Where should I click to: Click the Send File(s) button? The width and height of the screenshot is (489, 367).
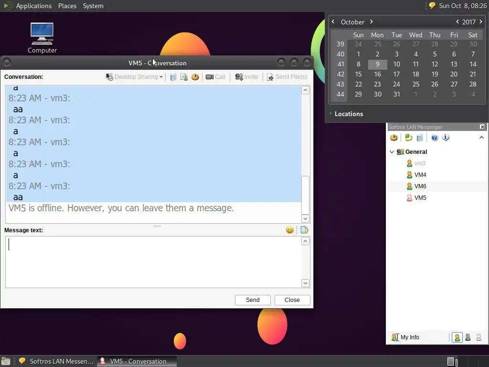click(x=287, y=77)
